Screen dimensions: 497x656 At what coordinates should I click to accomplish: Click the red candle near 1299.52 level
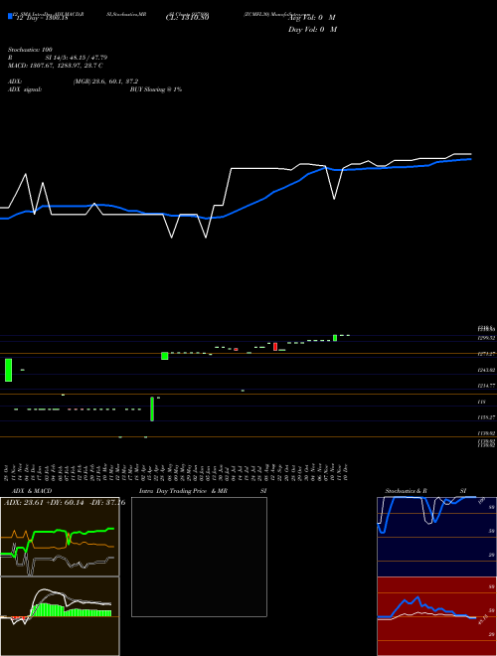click(x=275, y=347)
